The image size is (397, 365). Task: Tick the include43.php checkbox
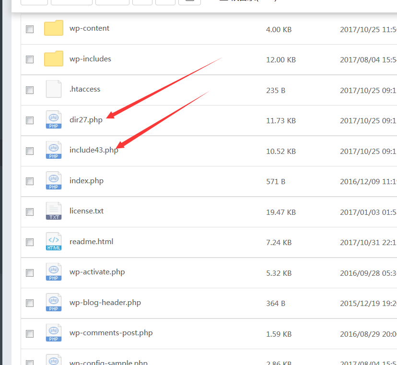[x=30, y=151]
